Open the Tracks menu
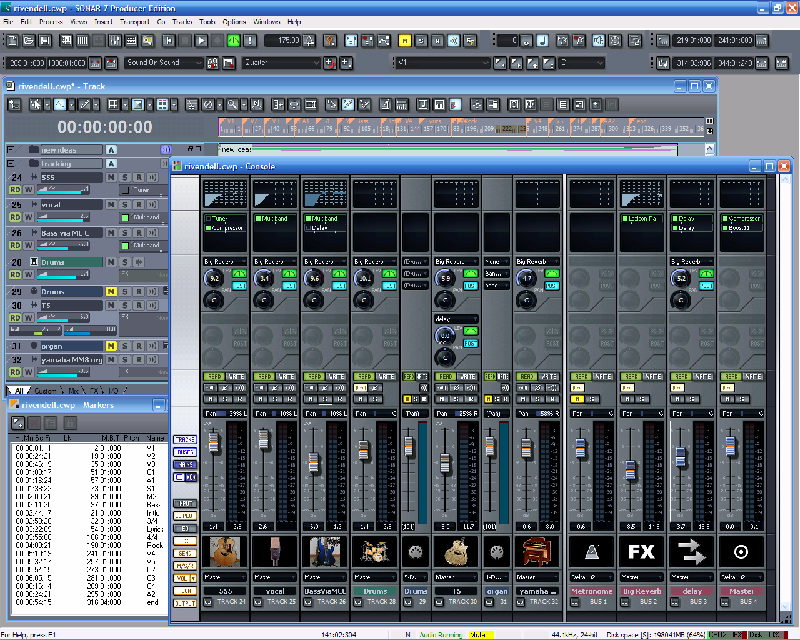Image resolution: width=800 pixels, height=640 pixels. (182, 22)
